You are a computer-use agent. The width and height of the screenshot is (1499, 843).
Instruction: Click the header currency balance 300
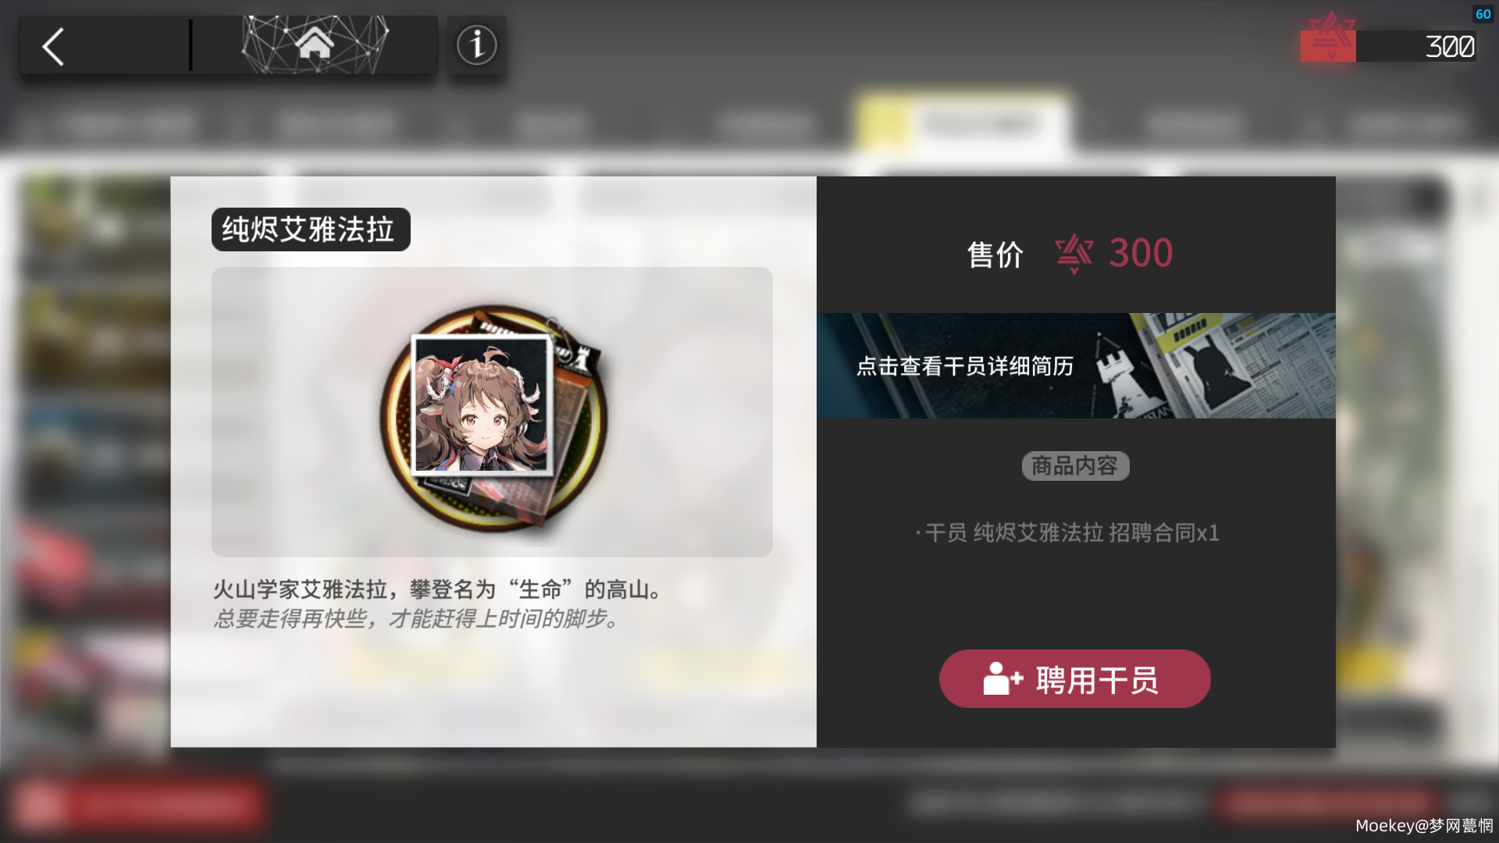pyautogui.click(x=1449, y=47)
